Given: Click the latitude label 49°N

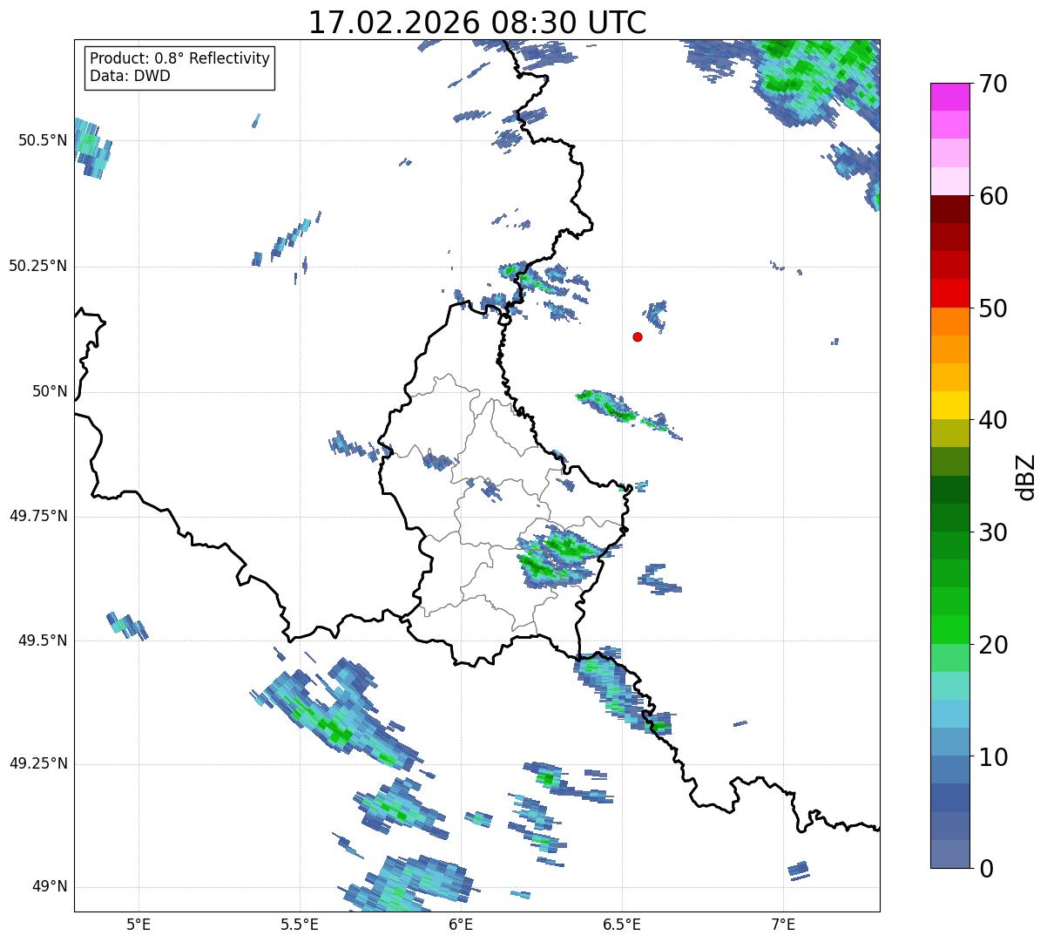Looking at the screenshot, I should pyautogui.click(x=50, y=886).
